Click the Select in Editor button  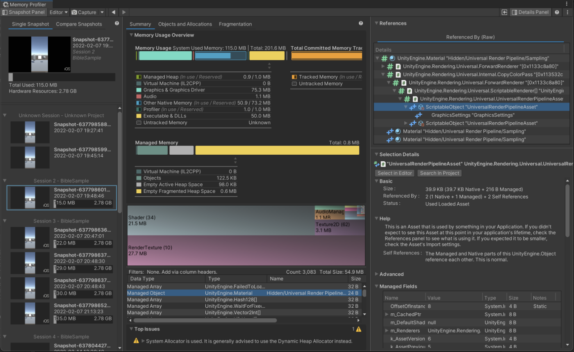point(394,173)
